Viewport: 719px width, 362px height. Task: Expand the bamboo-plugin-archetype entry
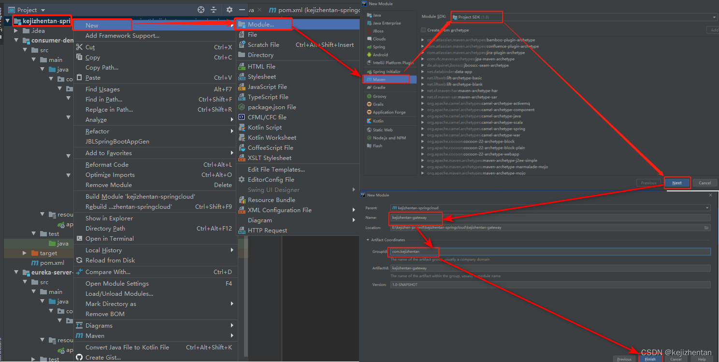tap(423, 40)
